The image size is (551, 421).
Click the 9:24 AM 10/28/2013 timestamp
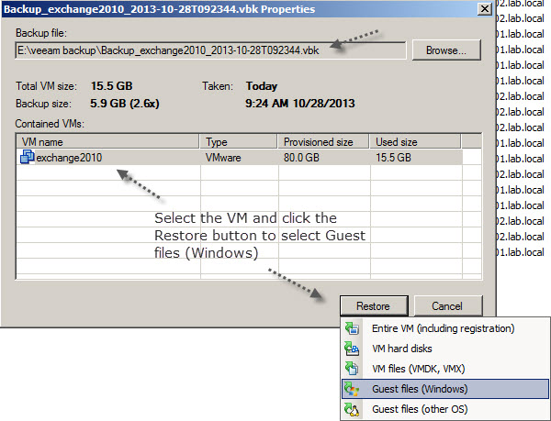[x=300, y=104]
